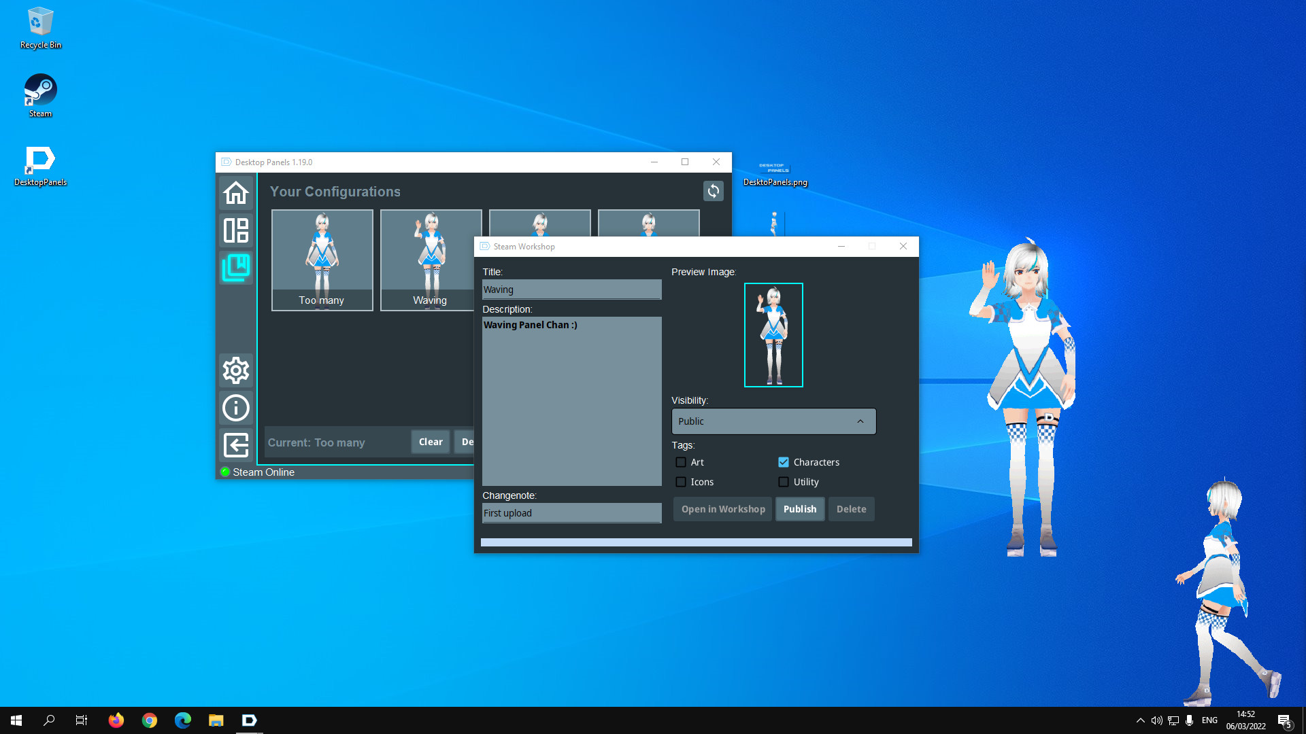Uncheck the Characters tag

(x=783, y=462)
